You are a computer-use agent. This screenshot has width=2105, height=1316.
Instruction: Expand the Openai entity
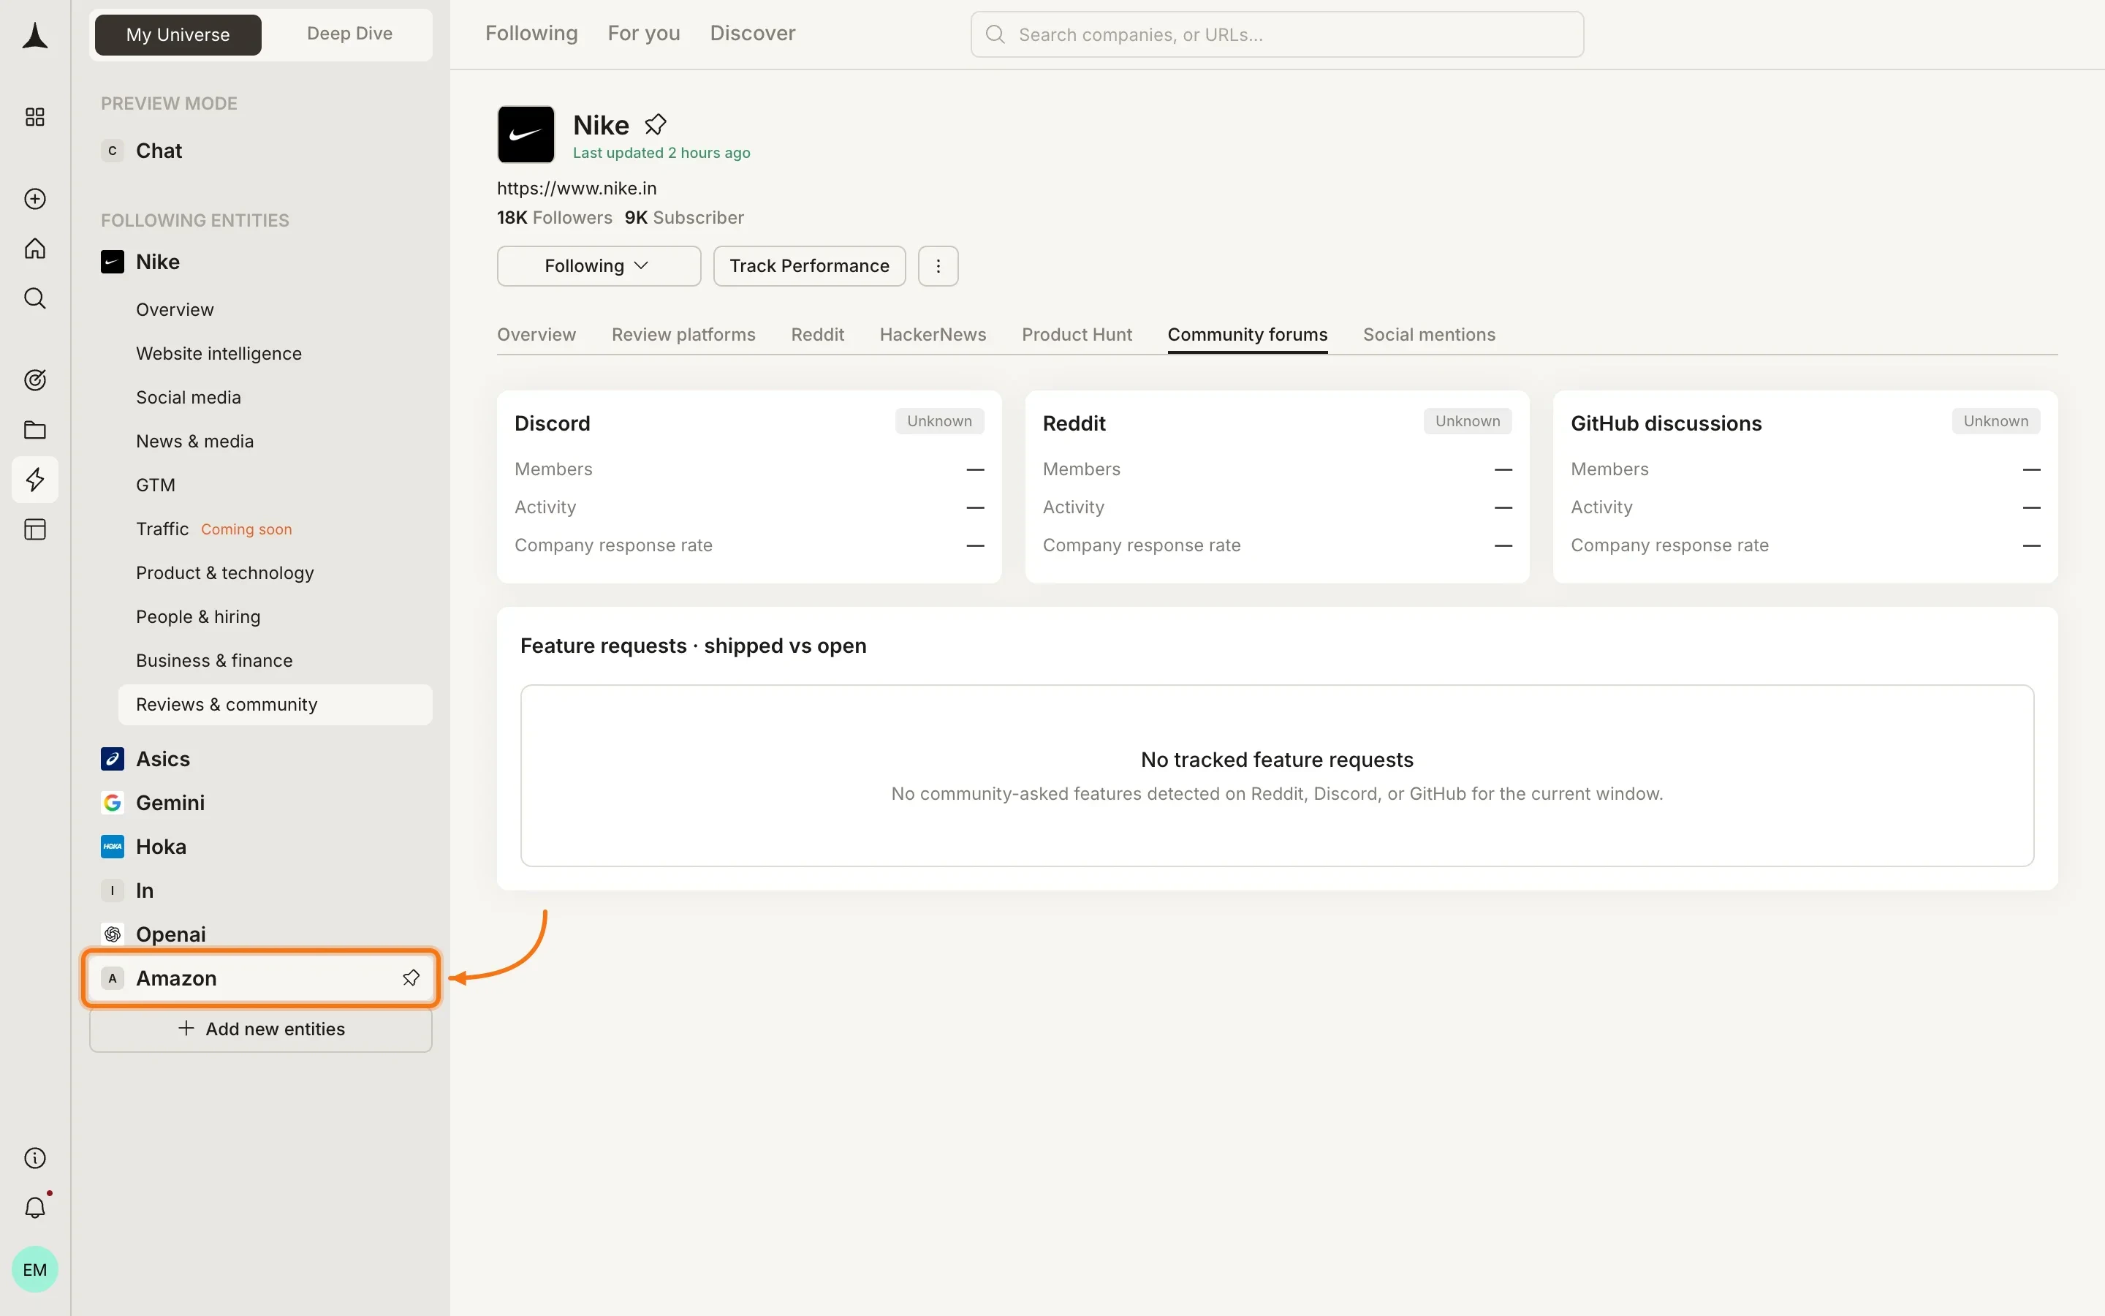[x=261, y=934]
